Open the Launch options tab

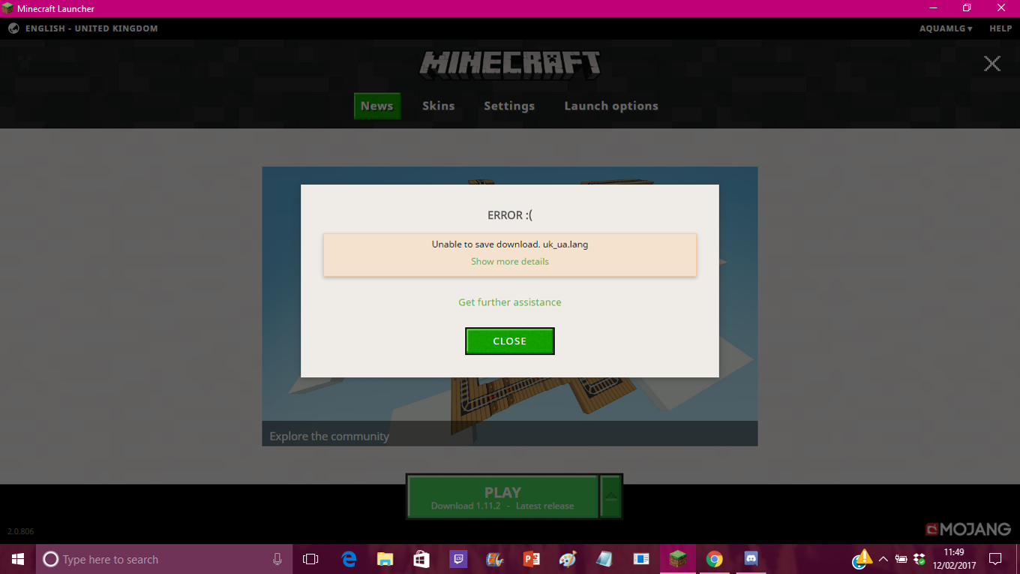(x=611, y=106)
